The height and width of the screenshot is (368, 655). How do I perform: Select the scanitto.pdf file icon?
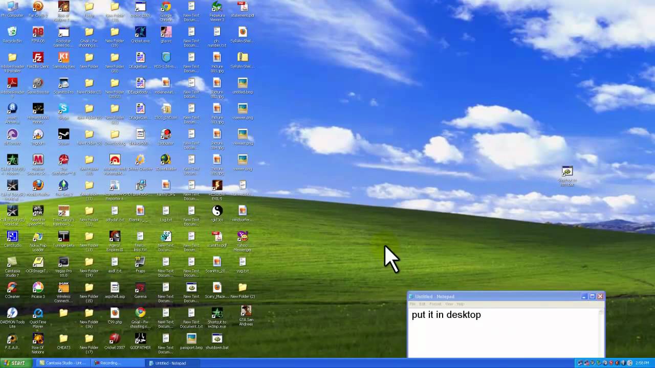(217, 240)
